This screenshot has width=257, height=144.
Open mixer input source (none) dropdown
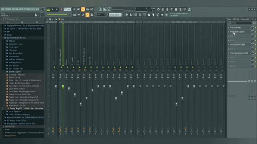(x=241, y=23)
